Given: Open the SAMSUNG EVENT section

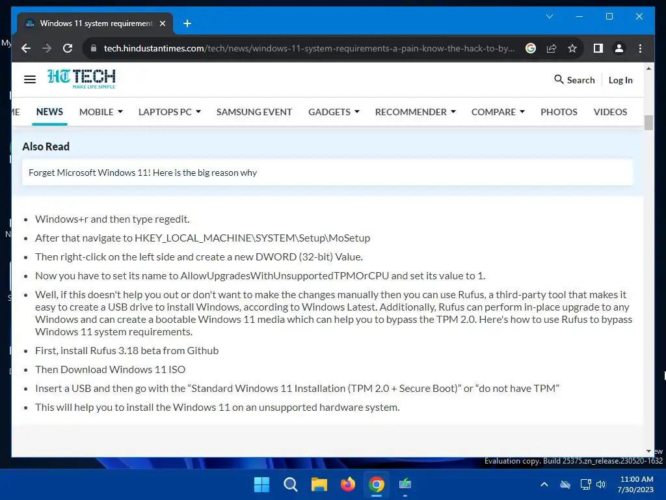Looking at the screenshot, I should pyautogui.click(x=254, y=112).
